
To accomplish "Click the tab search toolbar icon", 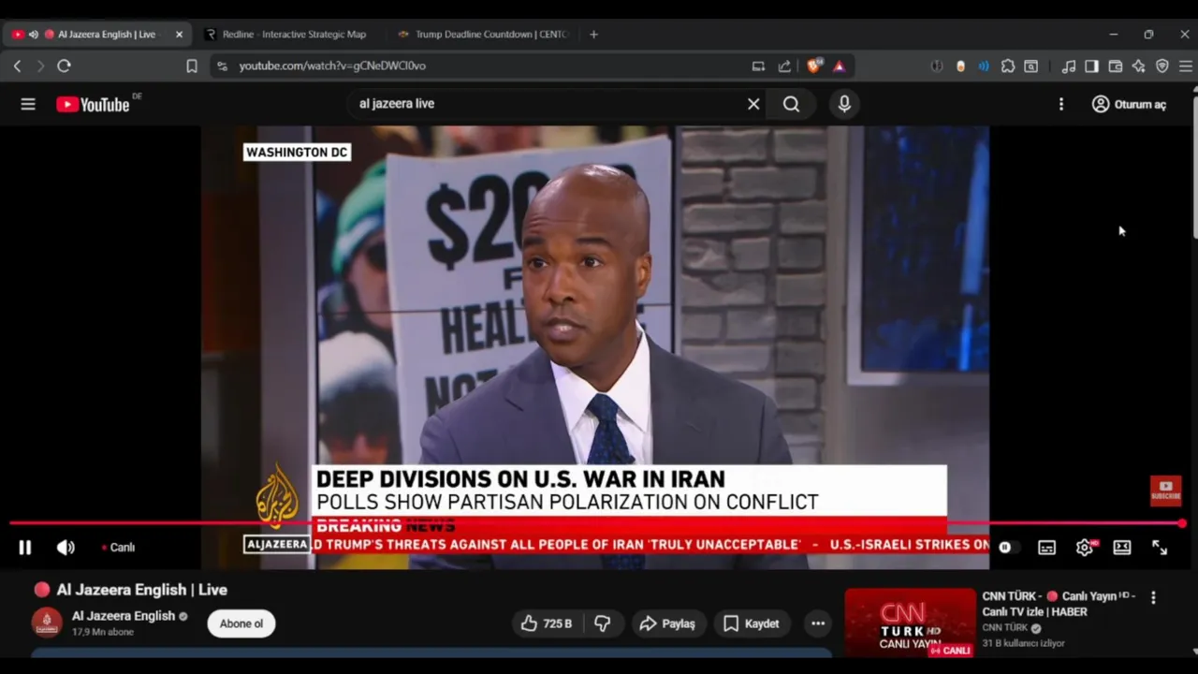I will [1030, 66].
